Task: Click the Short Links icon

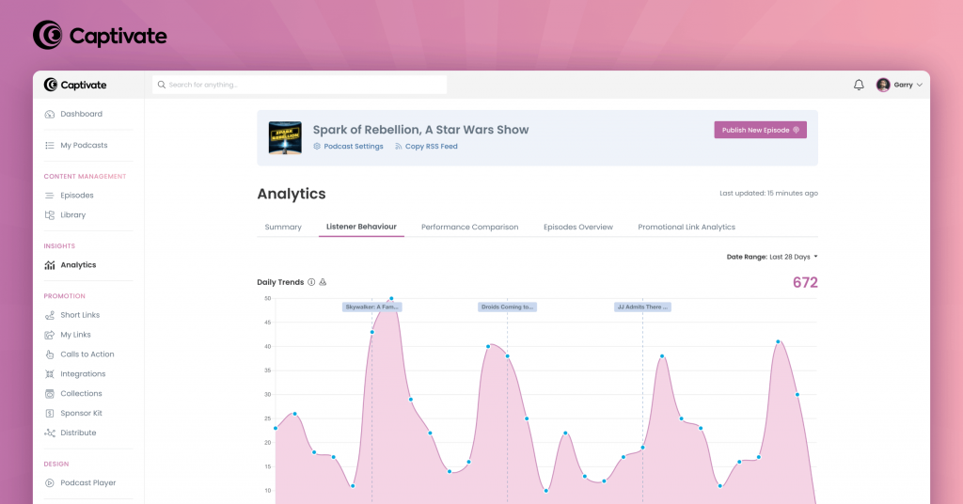Action: (x=50, y=315)
